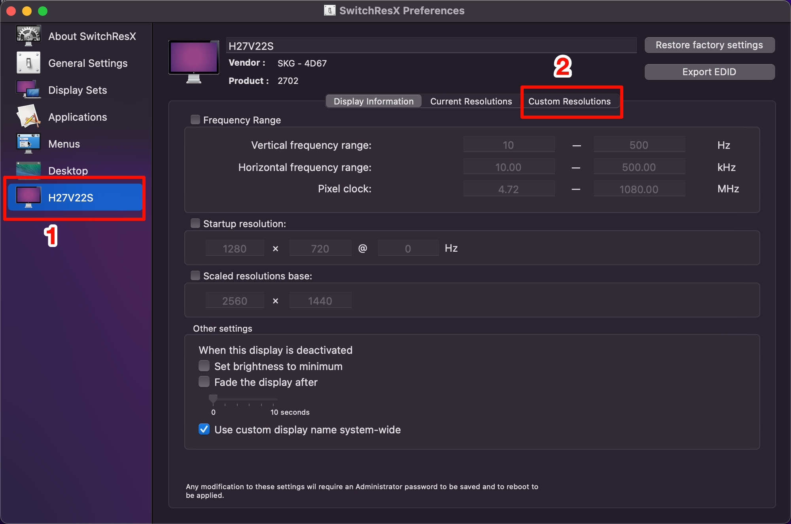The image size is (791, 524).
Task: Click the Export EDID button
Action: click(x=709, y=72)
